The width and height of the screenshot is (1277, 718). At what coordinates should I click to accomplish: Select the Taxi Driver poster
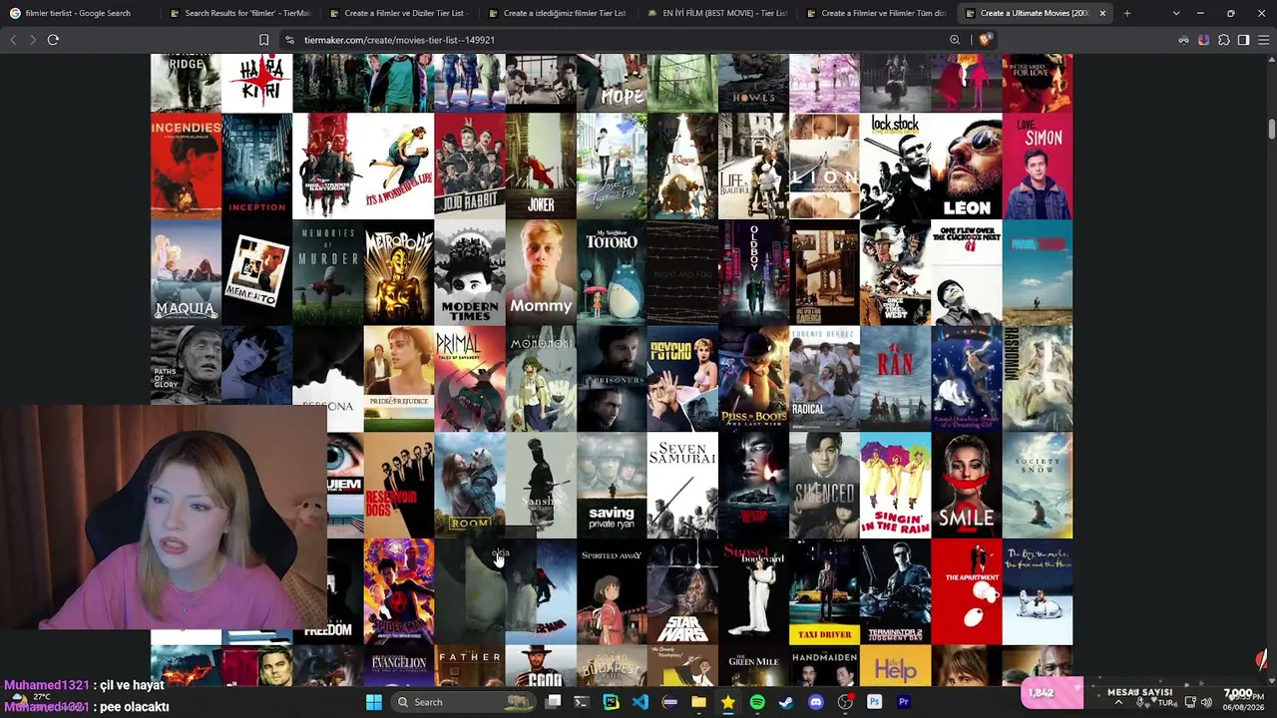(x=824, y=592)
